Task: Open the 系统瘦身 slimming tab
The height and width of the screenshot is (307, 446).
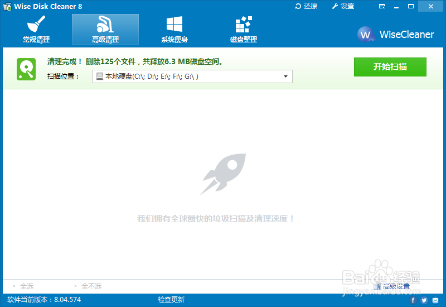Action: pos(174,30)
